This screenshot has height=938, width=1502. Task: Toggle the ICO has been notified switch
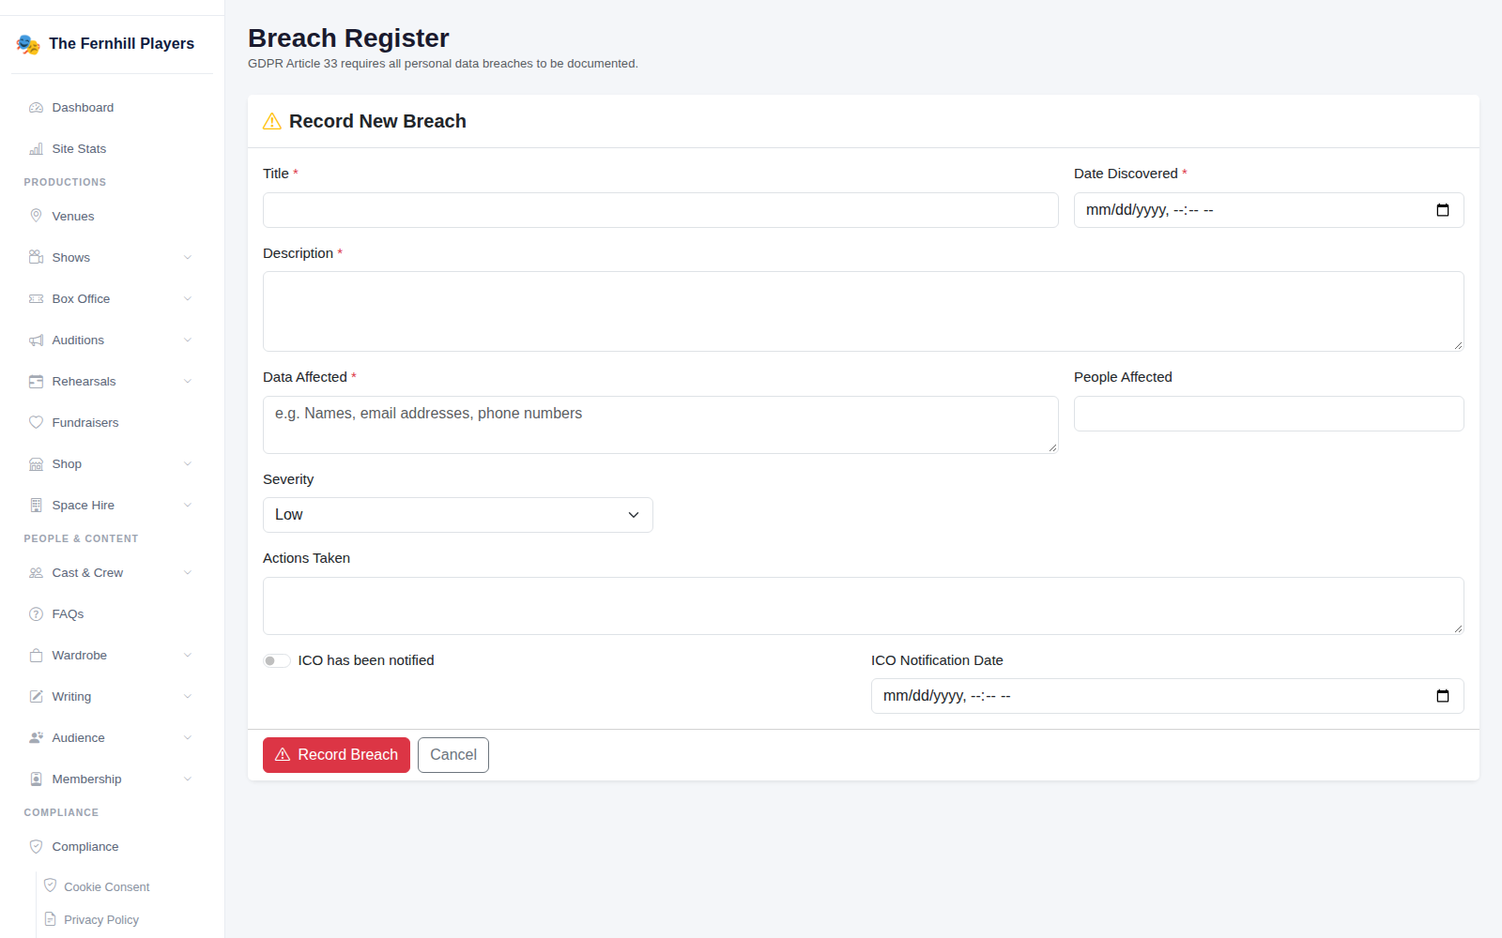coord(277,661)
